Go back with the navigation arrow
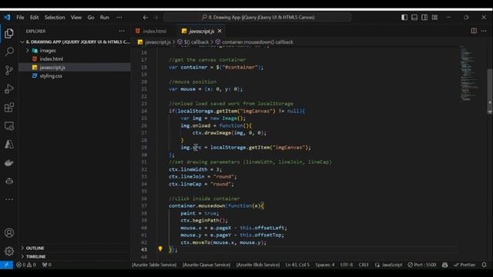 point(146,18)
